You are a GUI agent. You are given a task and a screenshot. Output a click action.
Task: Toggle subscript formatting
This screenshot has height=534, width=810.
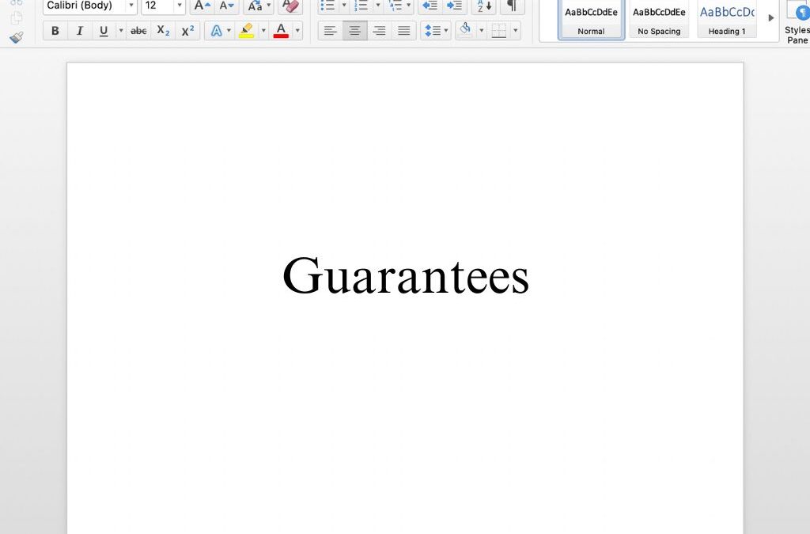pos(163,31)
